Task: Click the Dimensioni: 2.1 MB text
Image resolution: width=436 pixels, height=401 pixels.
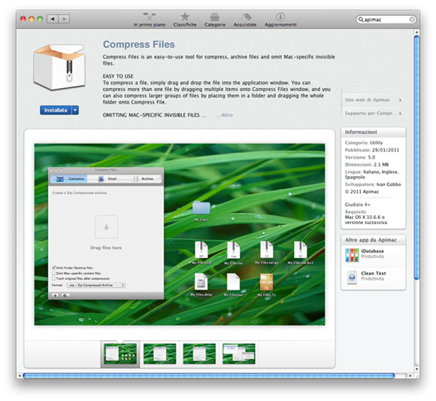Action: pos(367,165)
